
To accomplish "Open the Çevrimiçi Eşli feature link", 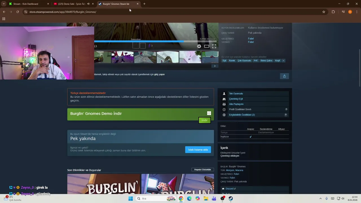I will [236, 99].
